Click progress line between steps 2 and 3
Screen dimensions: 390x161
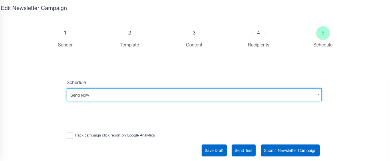pyautogui.click(x=162, y=33)
